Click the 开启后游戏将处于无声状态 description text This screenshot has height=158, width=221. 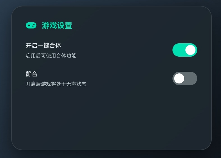(x=56, y=84)
